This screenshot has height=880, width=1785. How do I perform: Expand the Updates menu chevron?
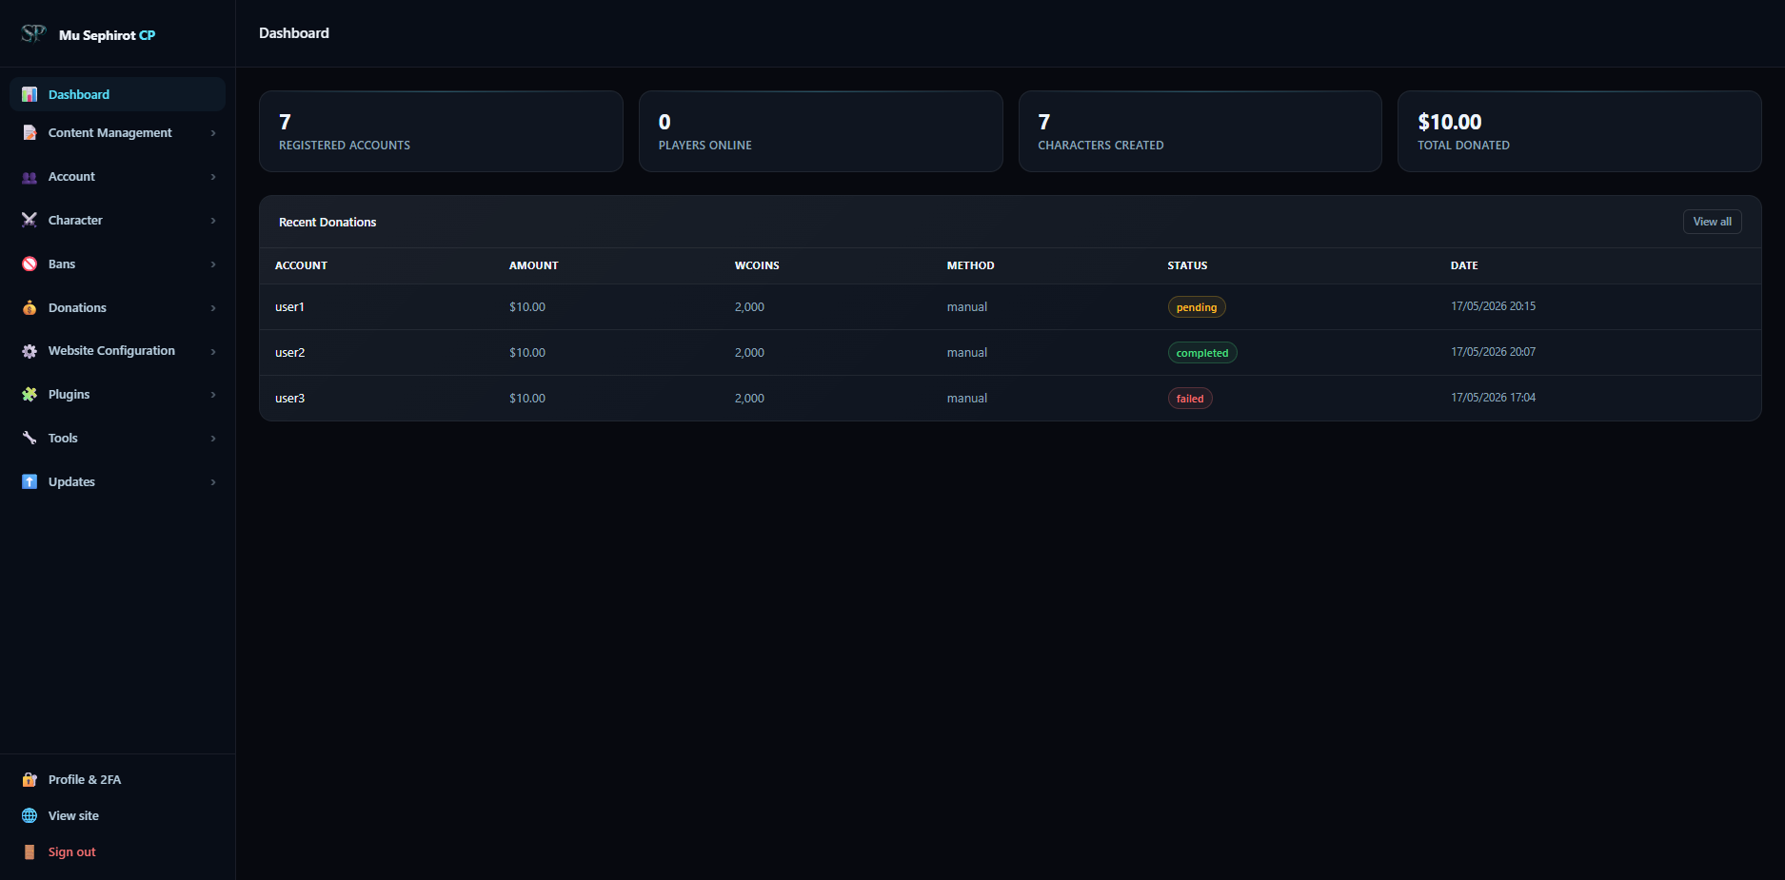[213, 482]
